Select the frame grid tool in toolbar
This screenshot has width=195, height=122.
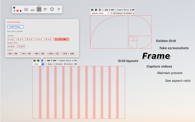(x=26, y=9)
